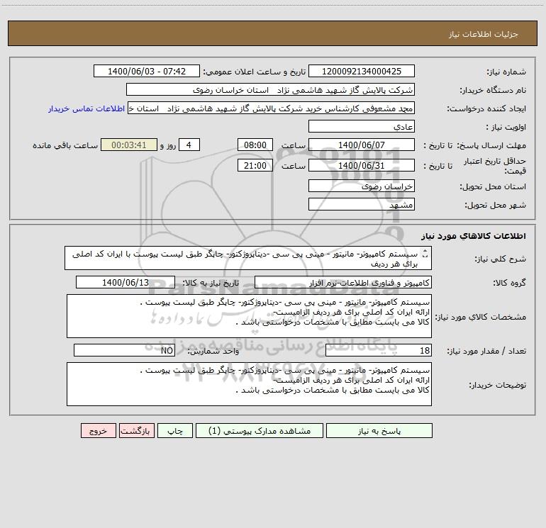The width and height of the screenshot is (546, 528).
Task: Click the unit of measure field 'NO'
Action: (124, 351)
